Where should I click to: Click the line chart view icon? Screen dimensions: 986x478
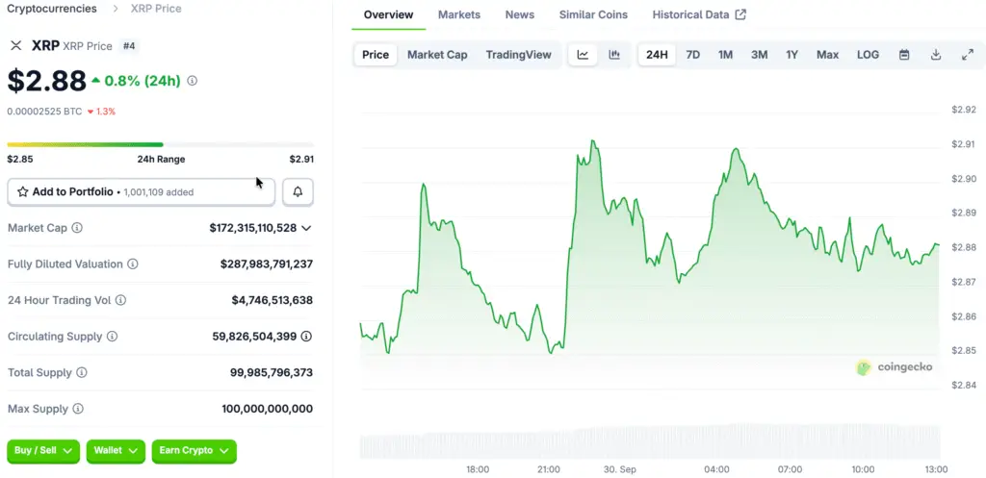coord(583,55)
